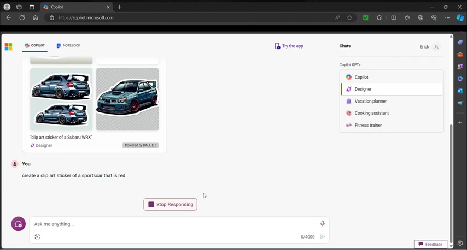Click Try the app link

[289, 46]
